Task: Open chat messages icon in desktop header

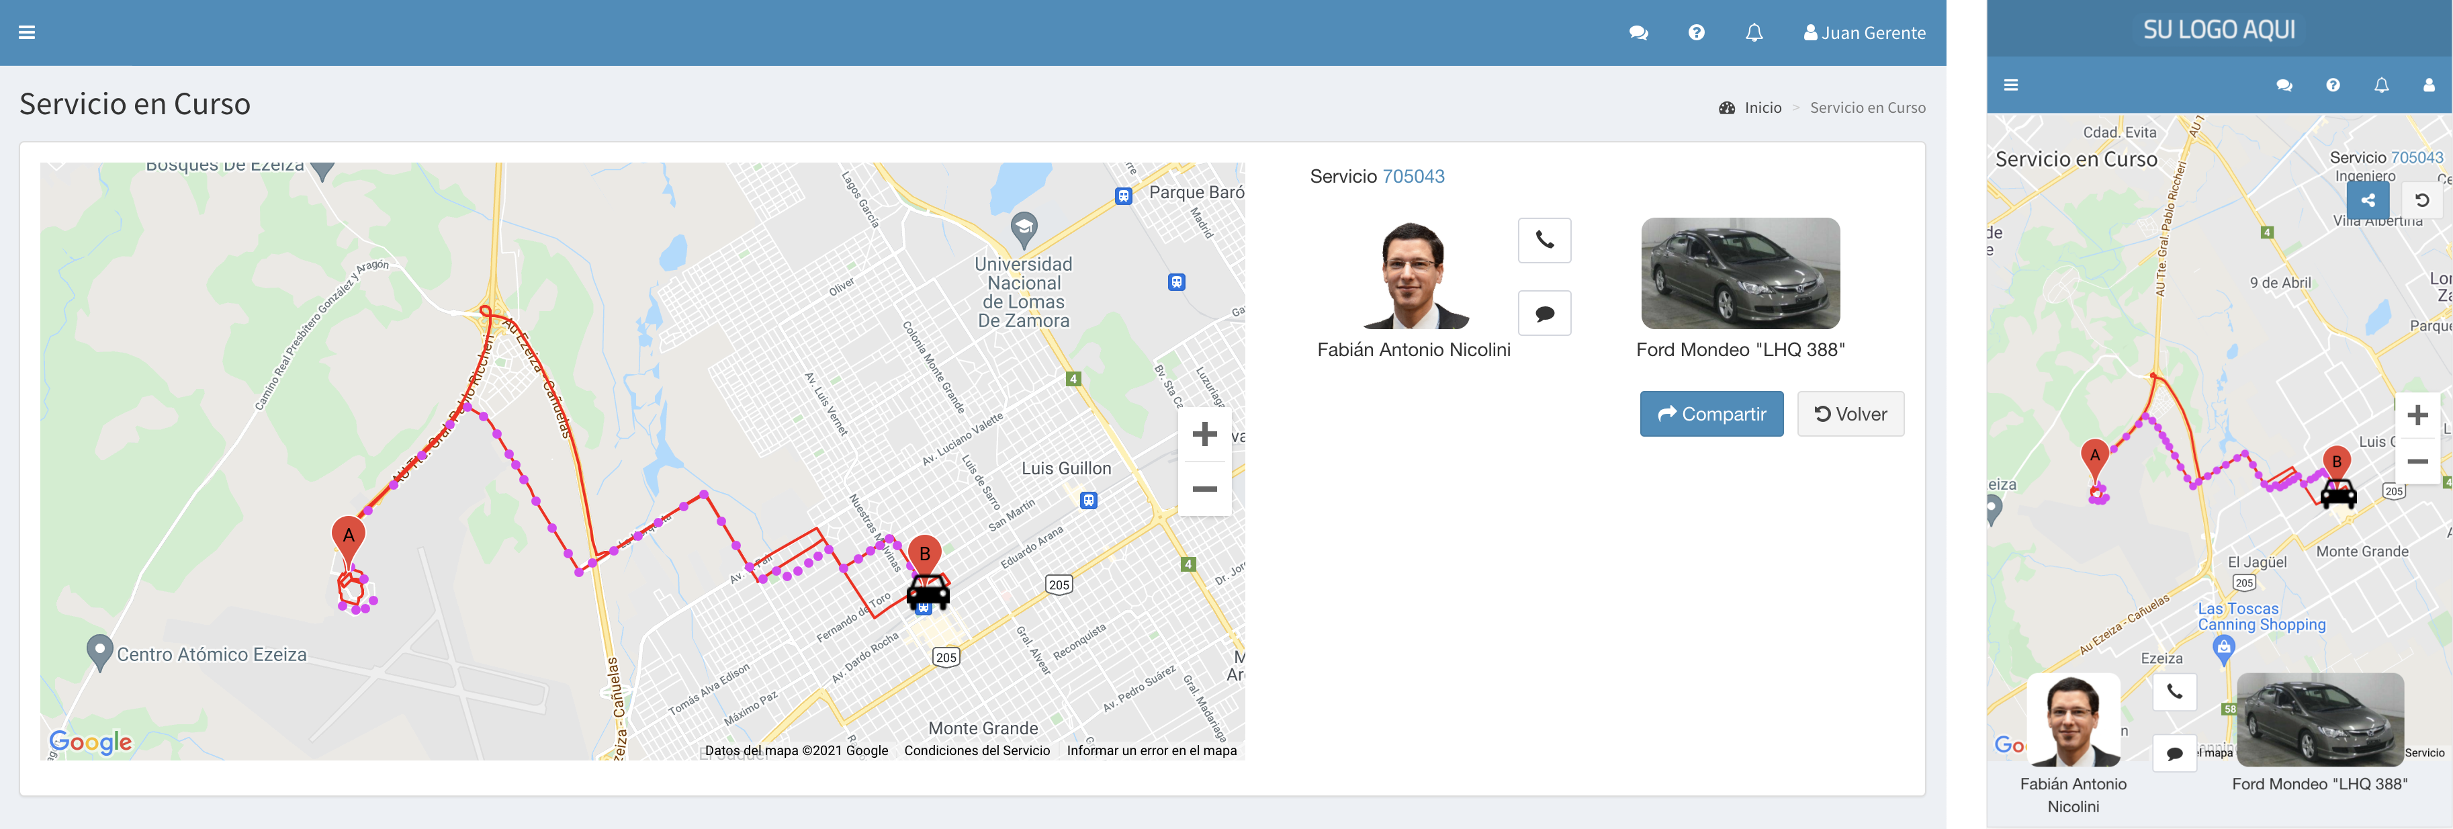Action: coord(1638,32)
